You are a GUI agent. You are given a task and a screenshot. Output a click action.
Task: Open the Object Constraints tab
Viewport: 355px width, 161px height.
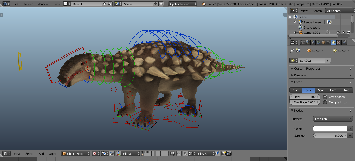[x=328, y=42]
